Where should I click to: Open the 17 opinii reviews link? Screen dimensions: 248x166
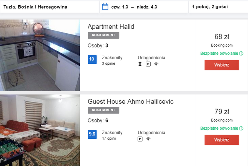point(109,138)
